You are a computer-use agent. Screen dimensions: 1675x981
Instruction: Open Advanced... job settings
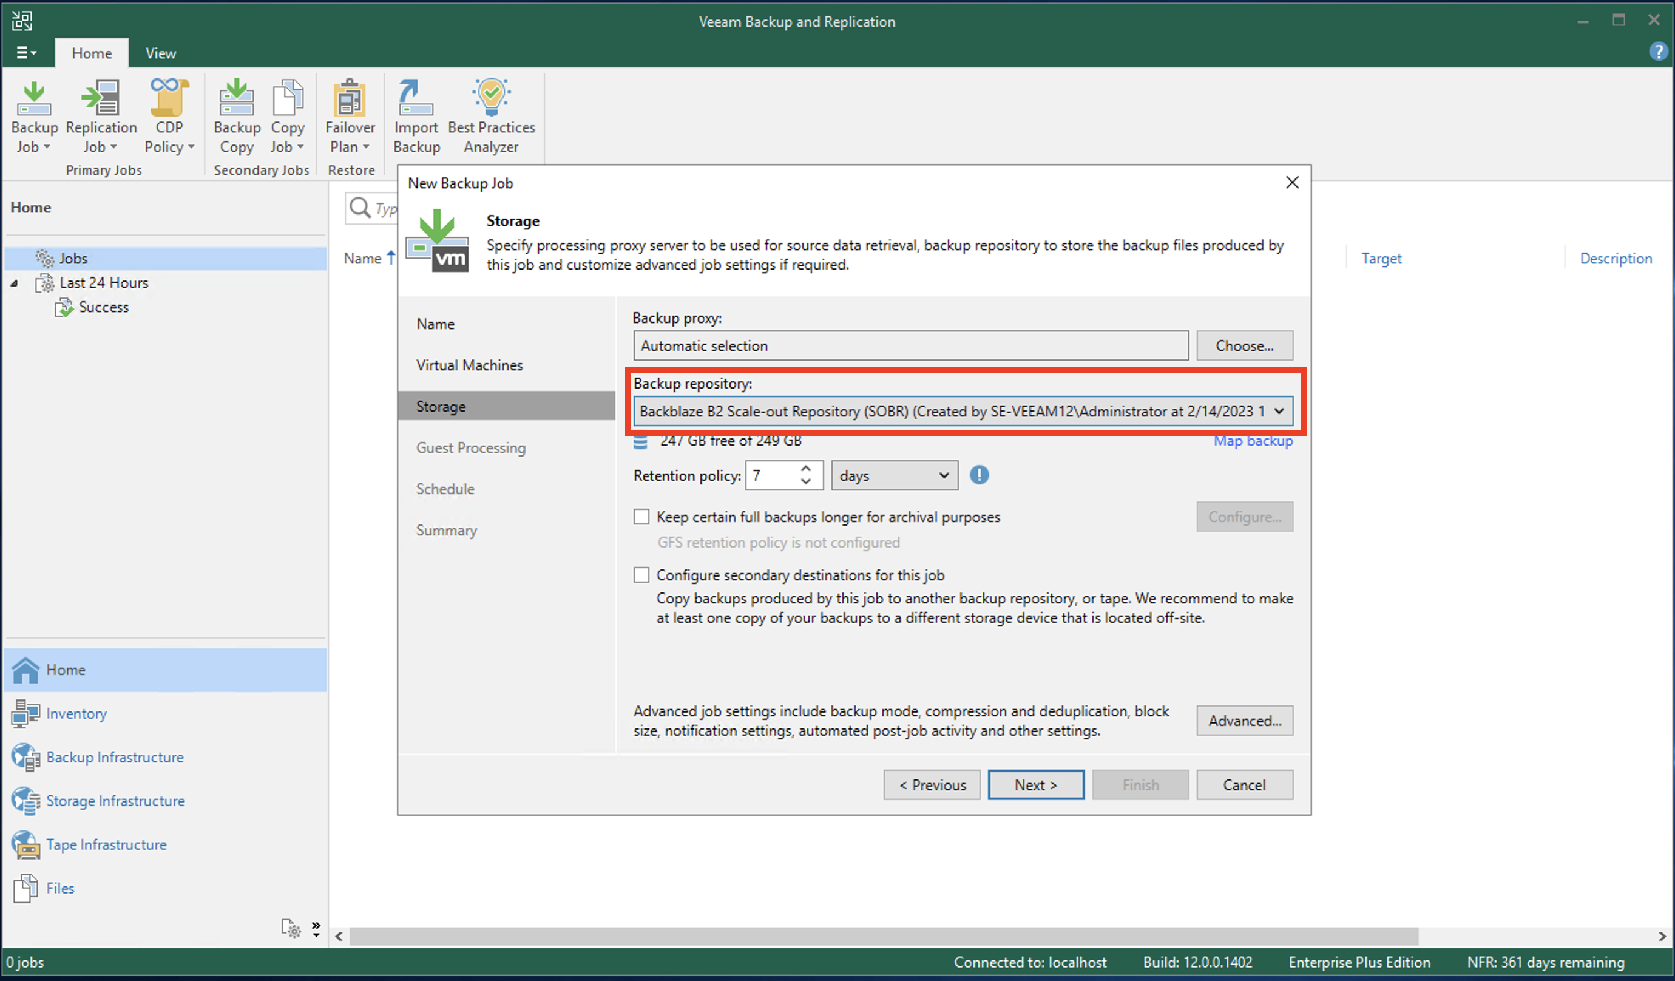click(x=1245, y=721)
